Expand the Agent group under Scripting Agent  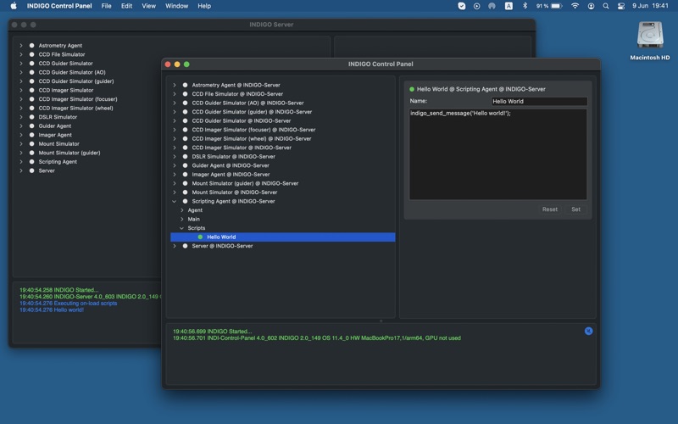181,210
